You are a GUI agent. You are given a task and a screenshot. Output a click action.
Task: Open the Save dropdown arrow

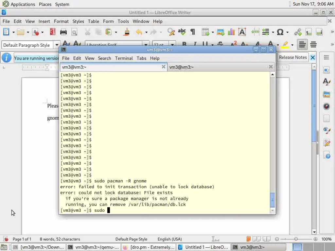(x=42, y=32)
